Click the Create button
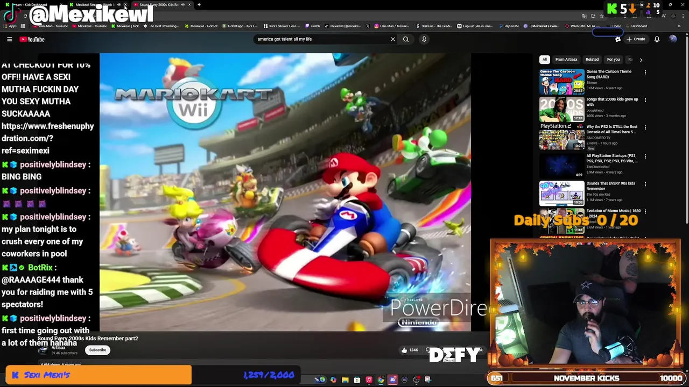Screen dimensions: 689x387 tap(636, 39)
